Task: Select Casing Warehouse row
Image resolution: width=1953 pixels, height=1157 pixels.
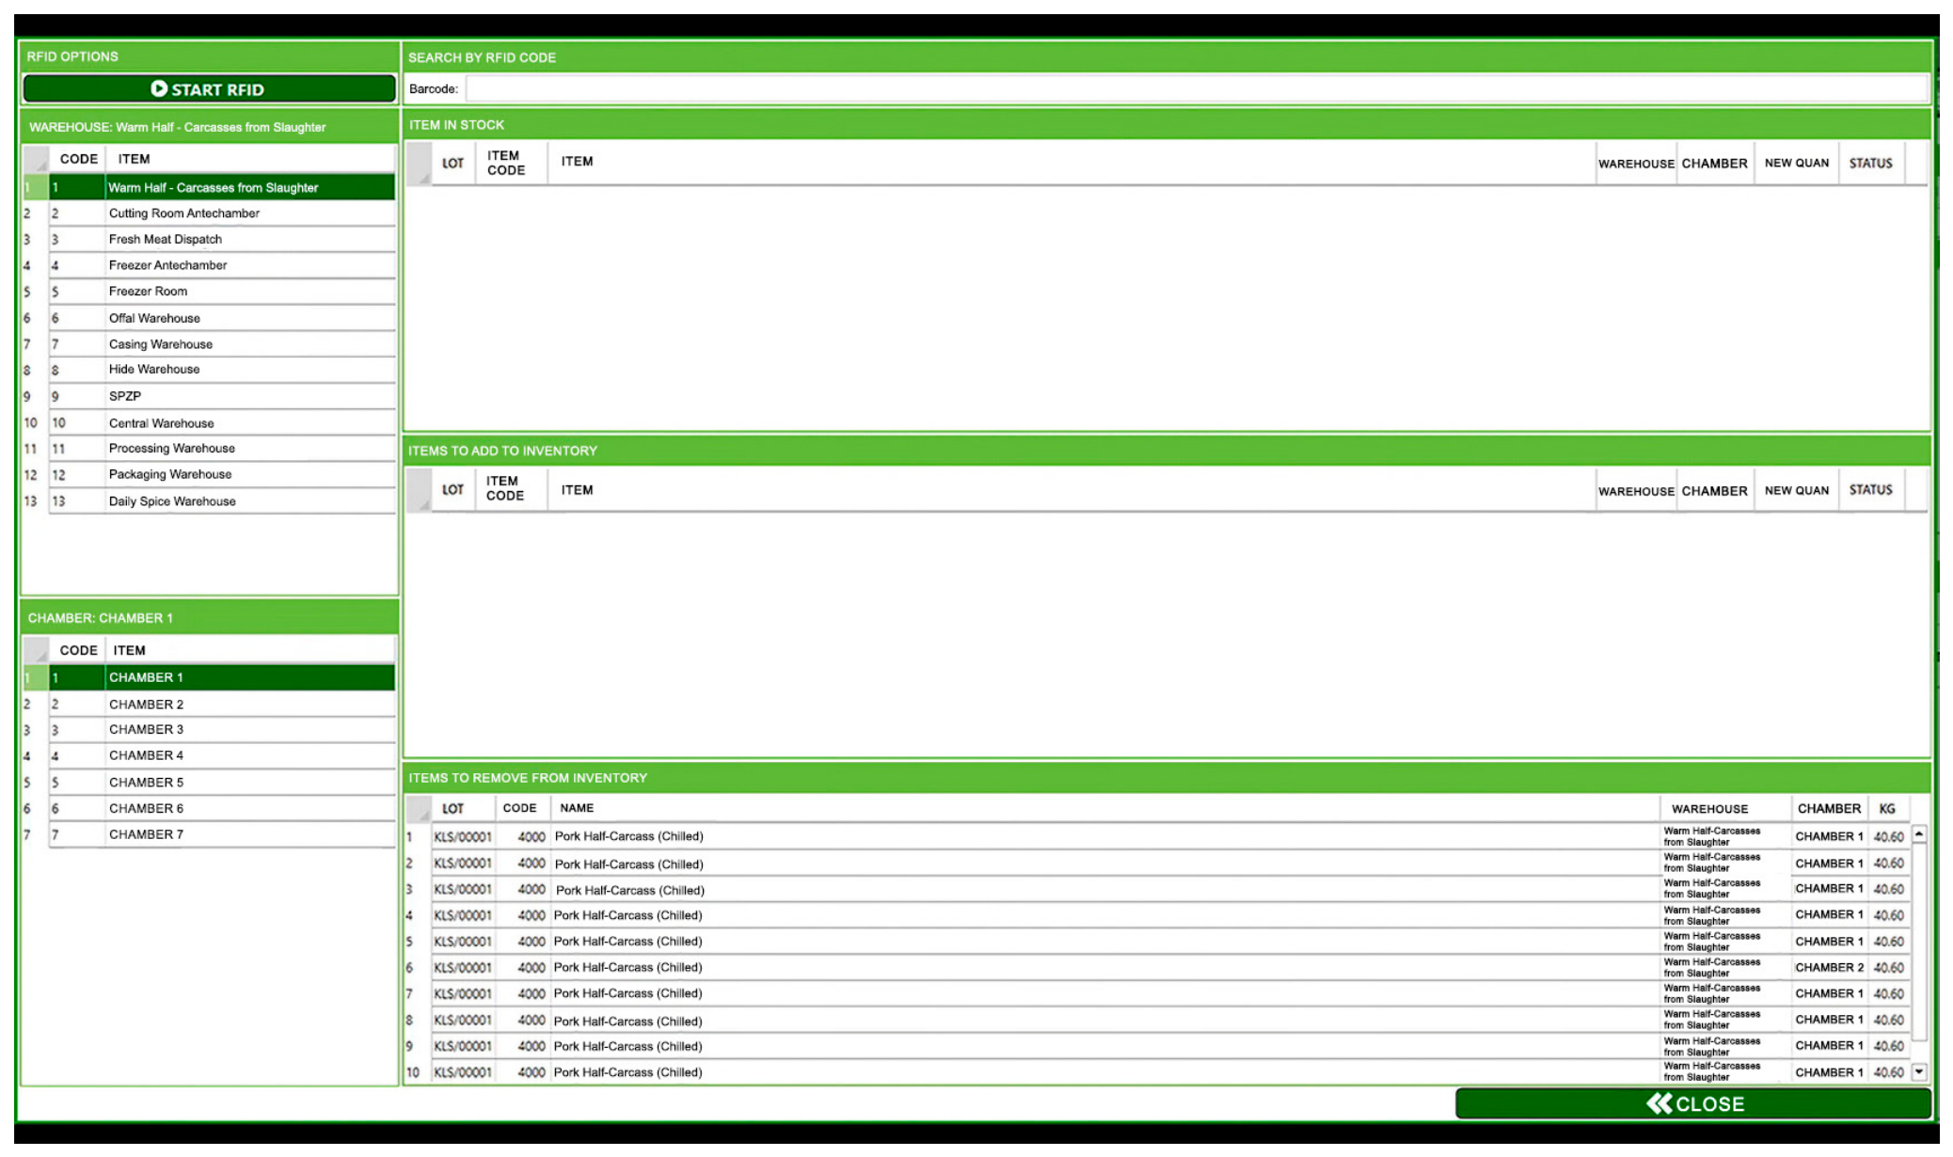Action: (209, 344)
